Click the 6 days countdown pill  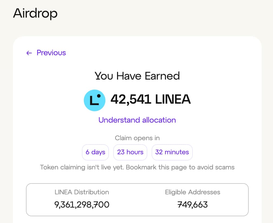pyautogui.click(x=95, y=152)
